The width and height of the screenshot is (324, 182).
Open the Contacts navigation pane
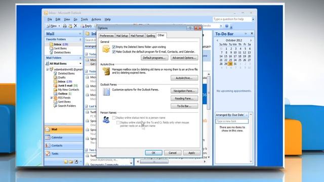[64, 146]
